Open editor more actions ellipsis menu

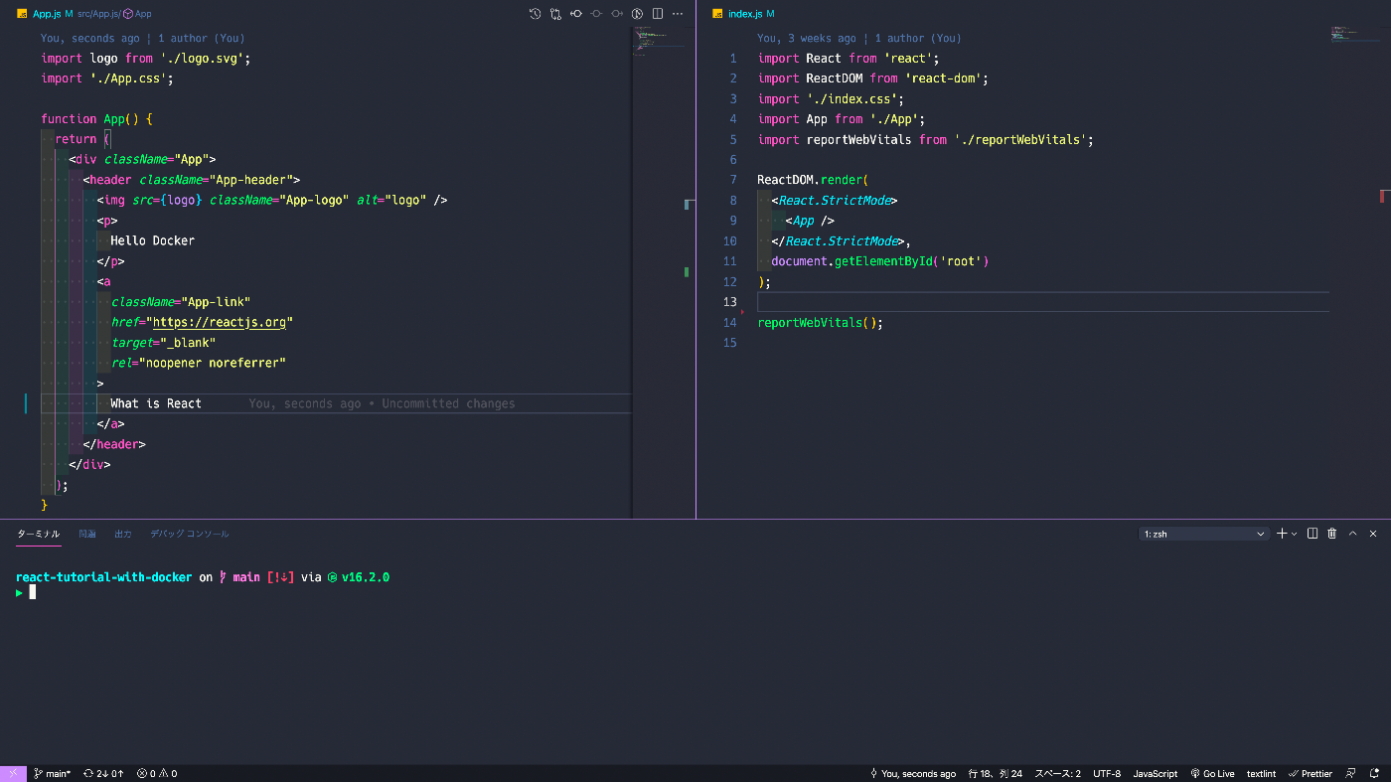678,14
